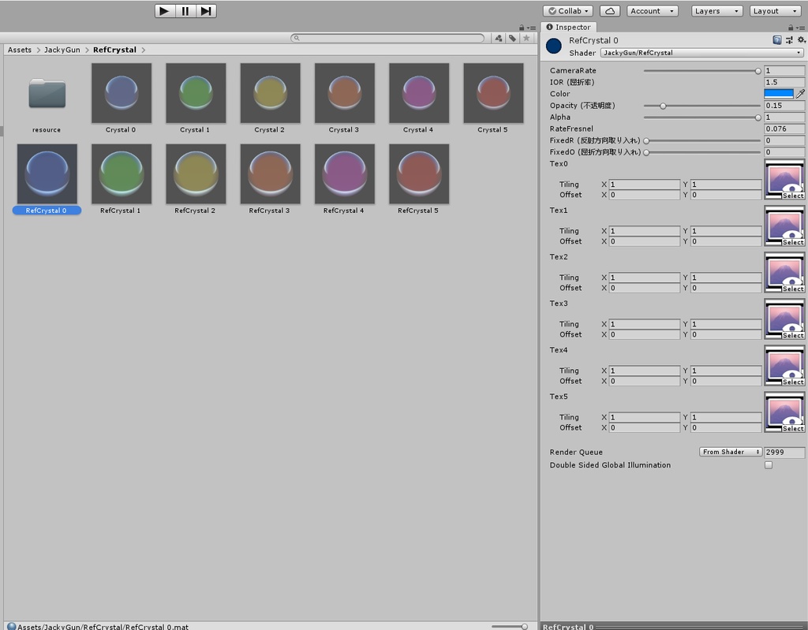Click the Tex2 texture thumbnail
Screen dimensions: 808x630
(784, 271)
